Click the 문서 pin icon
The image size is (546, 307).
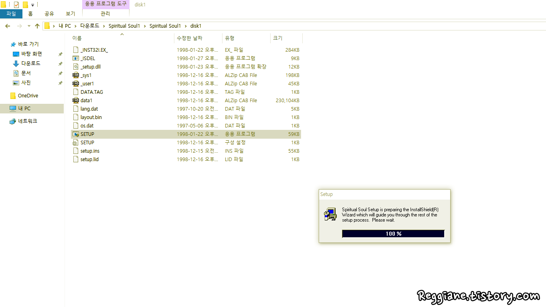click(60, 73)
